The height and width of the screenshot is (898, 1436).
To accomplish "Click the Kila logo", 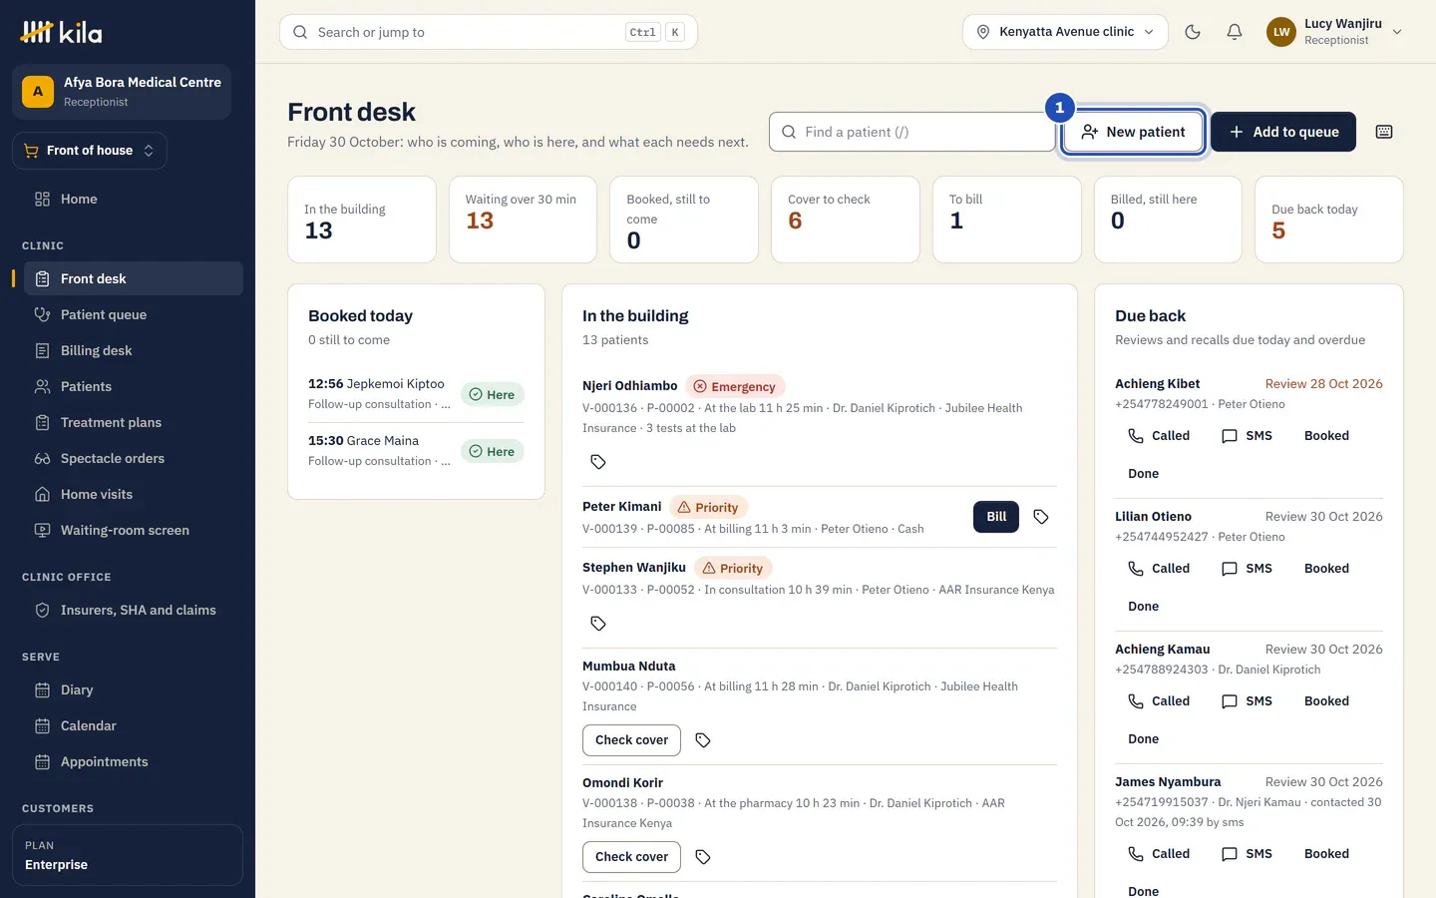I will [61, 32].
